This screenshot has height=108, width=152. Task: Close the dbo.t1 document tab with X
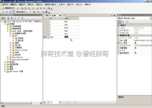[x=115, y=15]
